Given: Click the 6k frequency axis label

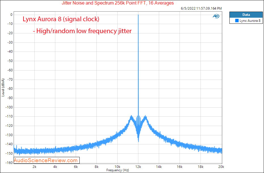Looking at the screenshot, I should (x=76, y=166).
